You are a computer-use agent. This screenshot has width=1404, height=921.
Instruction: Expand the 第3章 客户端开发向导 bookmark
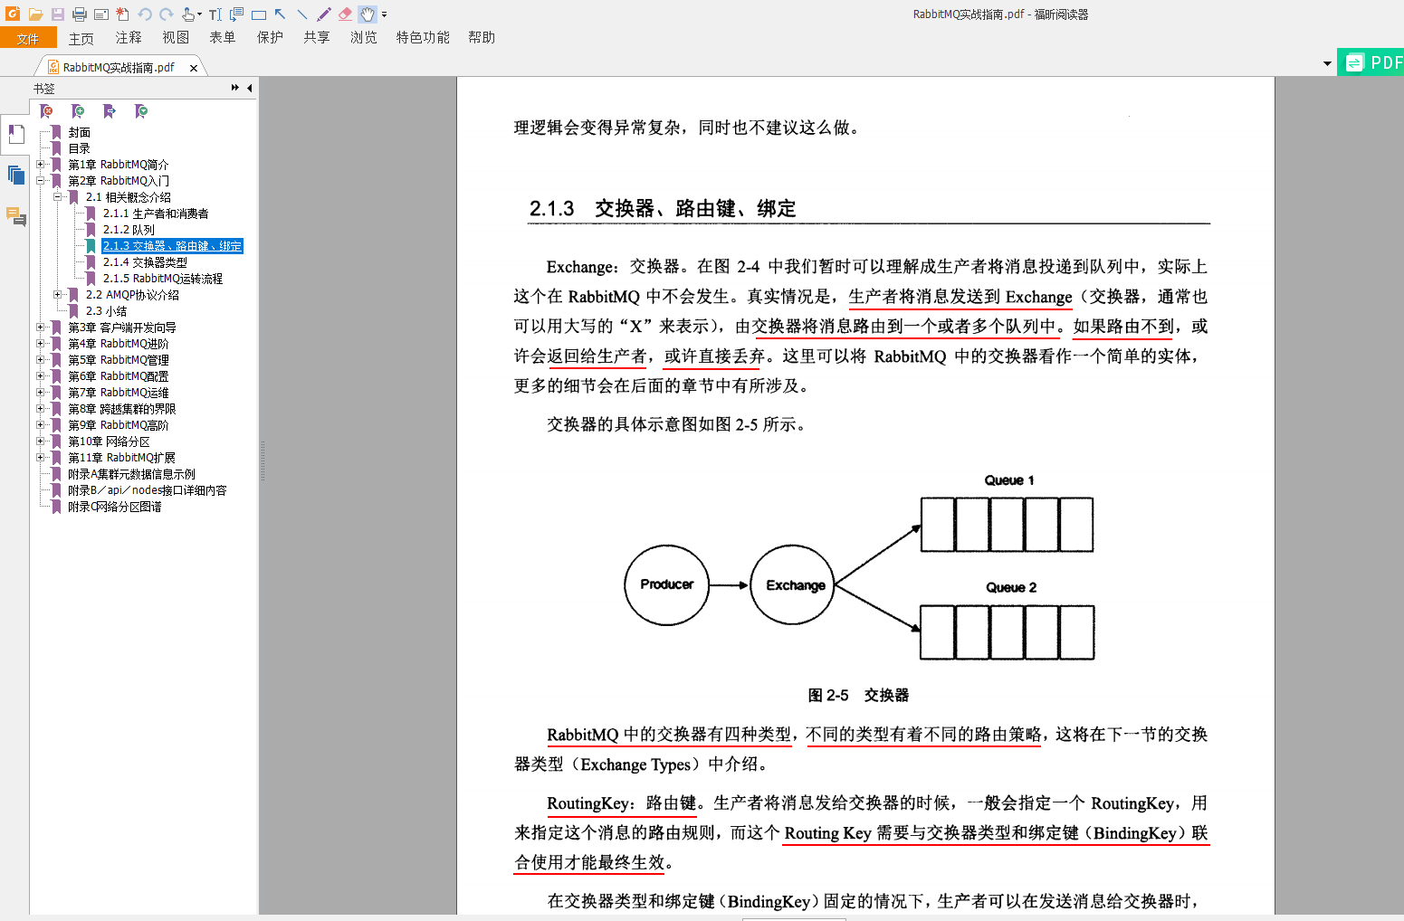click(40, 328)
